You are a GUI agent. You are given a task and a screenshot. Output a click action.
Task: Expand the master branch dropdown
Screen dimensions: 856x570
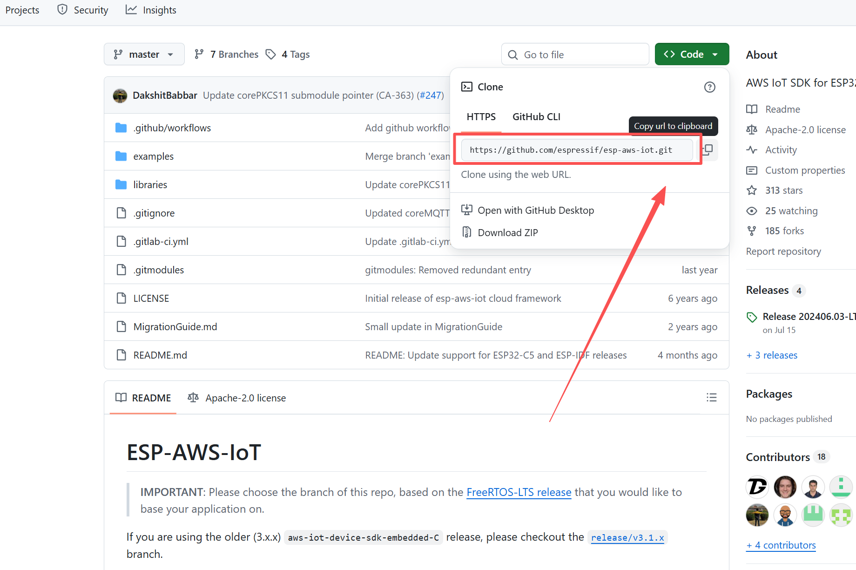point(144,54)
